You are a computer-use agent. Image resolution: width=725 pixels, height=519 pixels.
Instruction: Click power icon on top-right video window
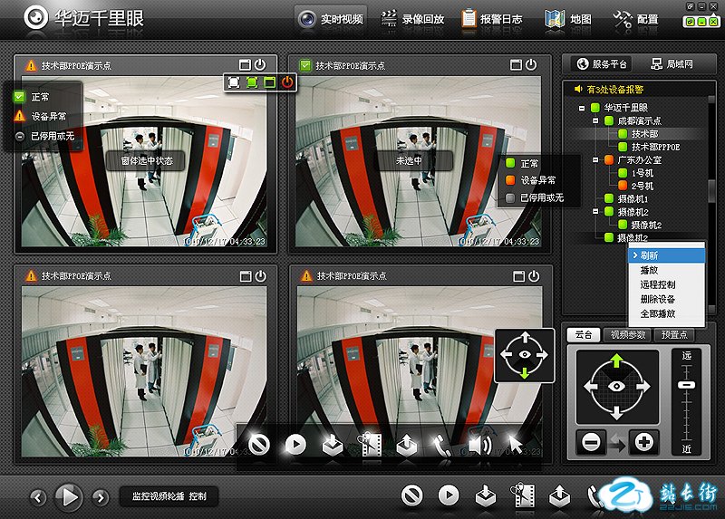pos(531,65)
